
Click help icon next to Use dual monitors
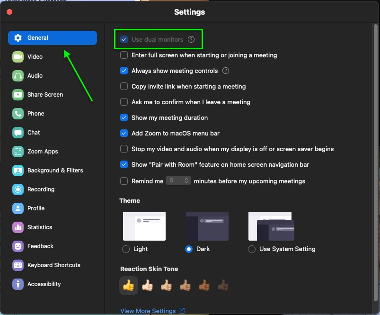(191, 39)
